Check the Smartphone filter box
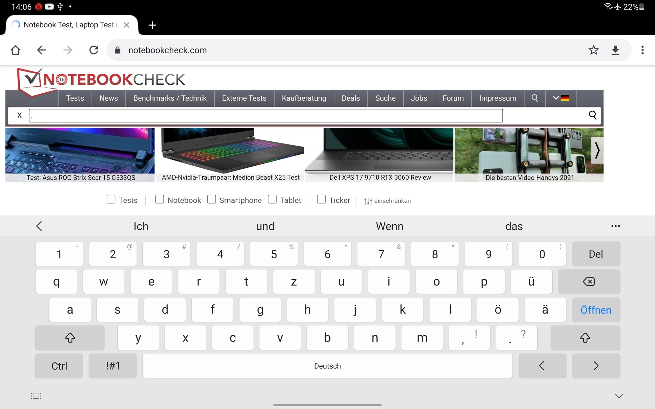655x409 pixels. click(212, 199)
